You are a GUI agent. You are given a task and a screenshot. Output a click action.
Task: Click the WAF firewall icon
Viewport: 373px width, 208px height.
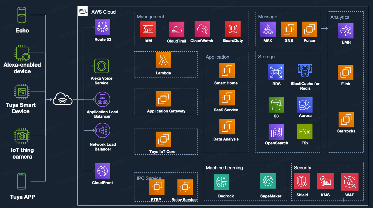349,181
